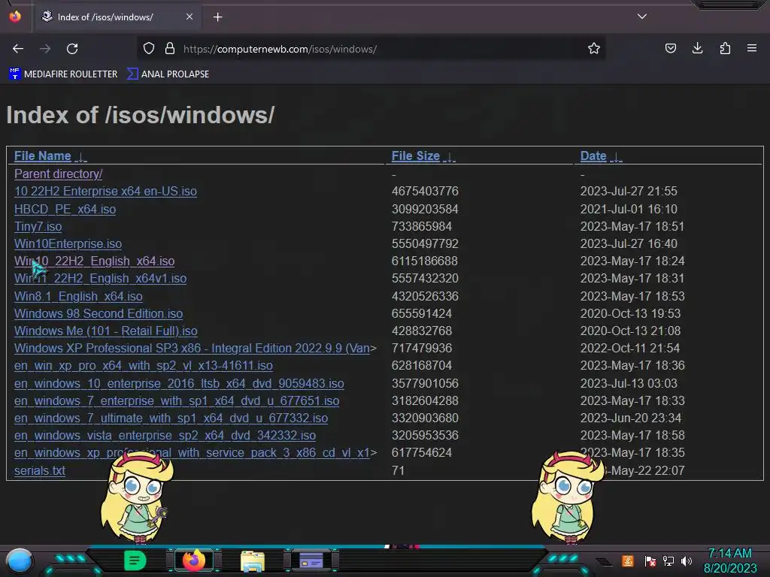Download Windows XP Professional SP3 x86 Integral Edition
770x577 pixels.
click(x=192, y=349)
